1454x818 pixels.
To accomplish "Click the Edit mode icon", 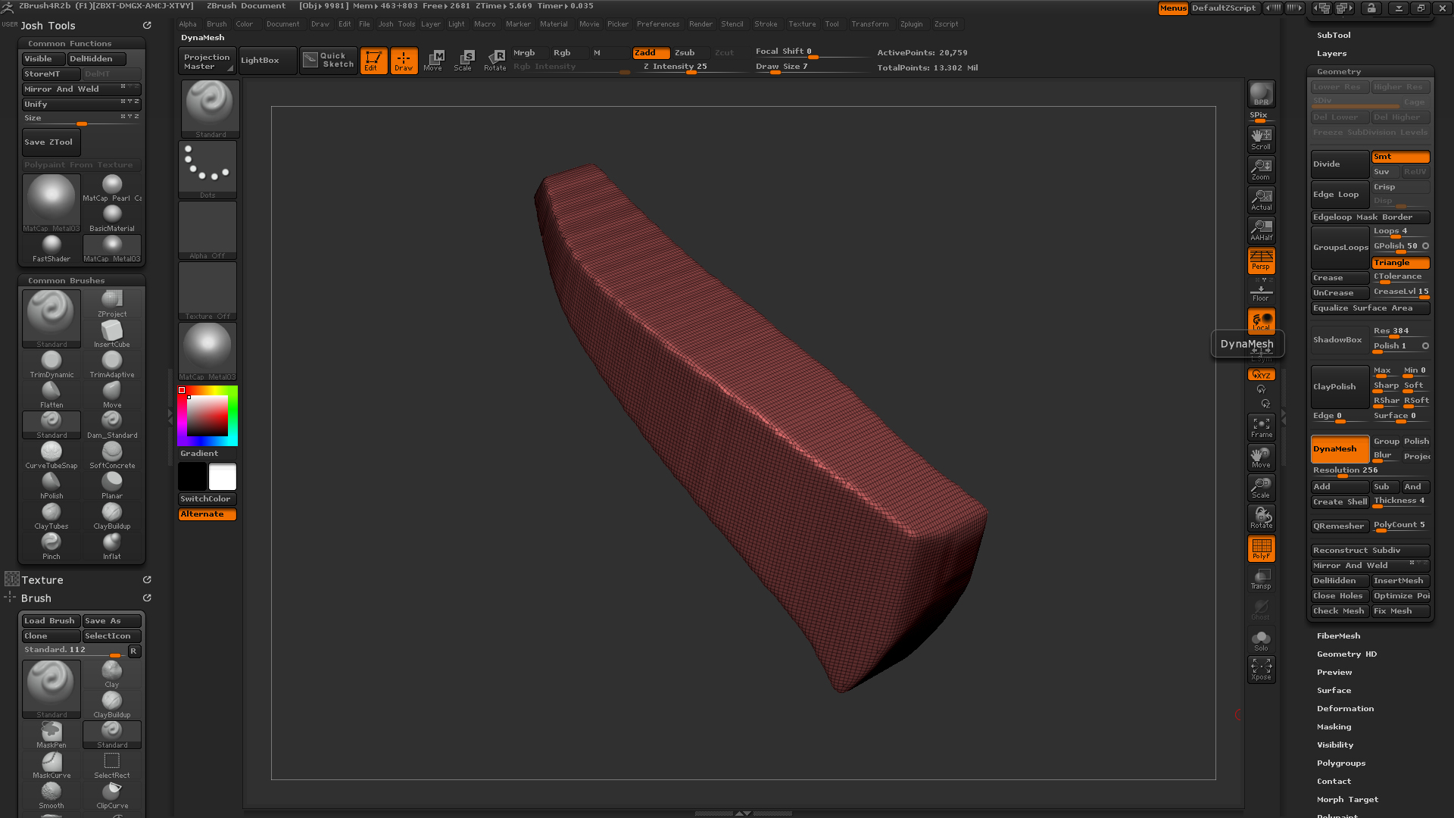I will click(373, 61).
